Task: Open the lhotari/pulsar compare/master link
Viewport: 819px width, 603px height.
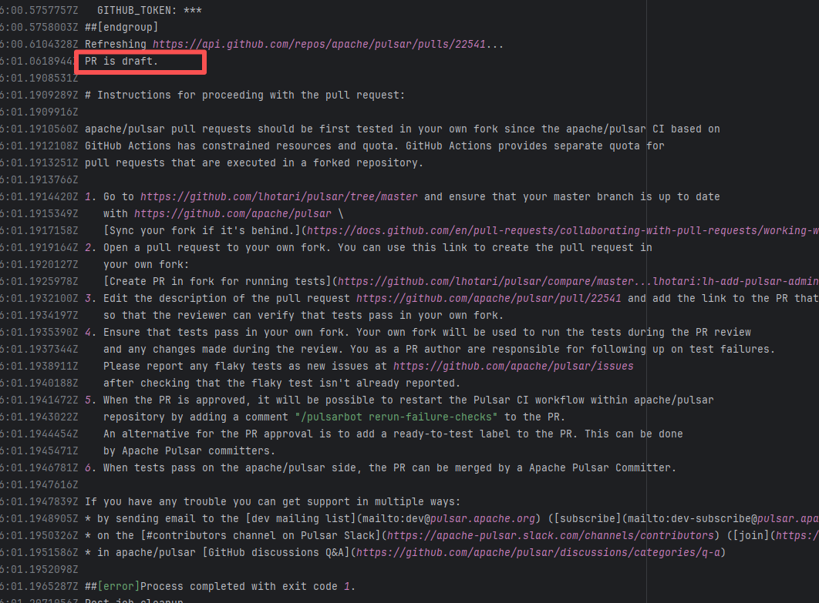Action: [578, 281]
